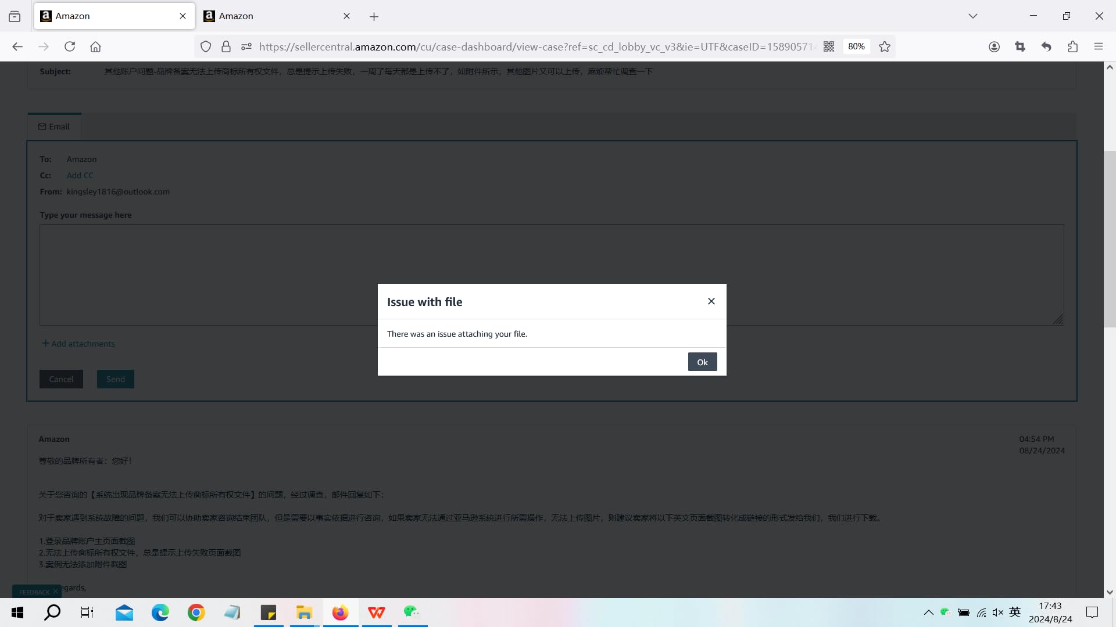Go to the browser home page

[x=95, y=46]
